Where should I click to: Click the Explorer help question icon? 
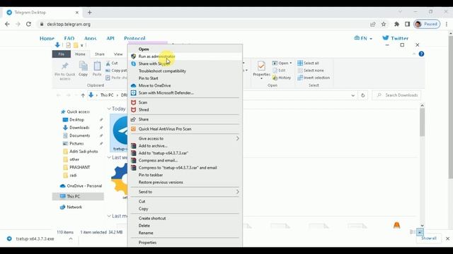(x=421, y=54)
